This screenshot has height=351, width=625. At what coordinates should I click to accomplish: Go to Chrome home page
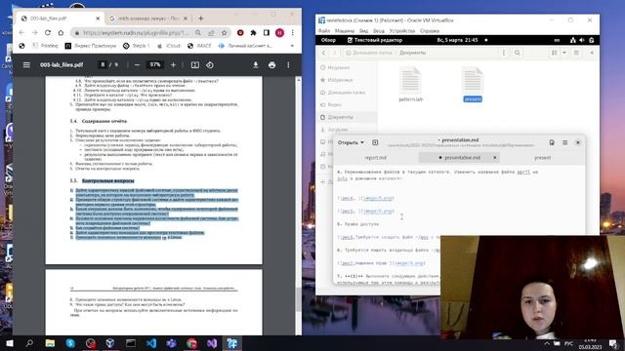pyautogui.click(x=61, y=32)
